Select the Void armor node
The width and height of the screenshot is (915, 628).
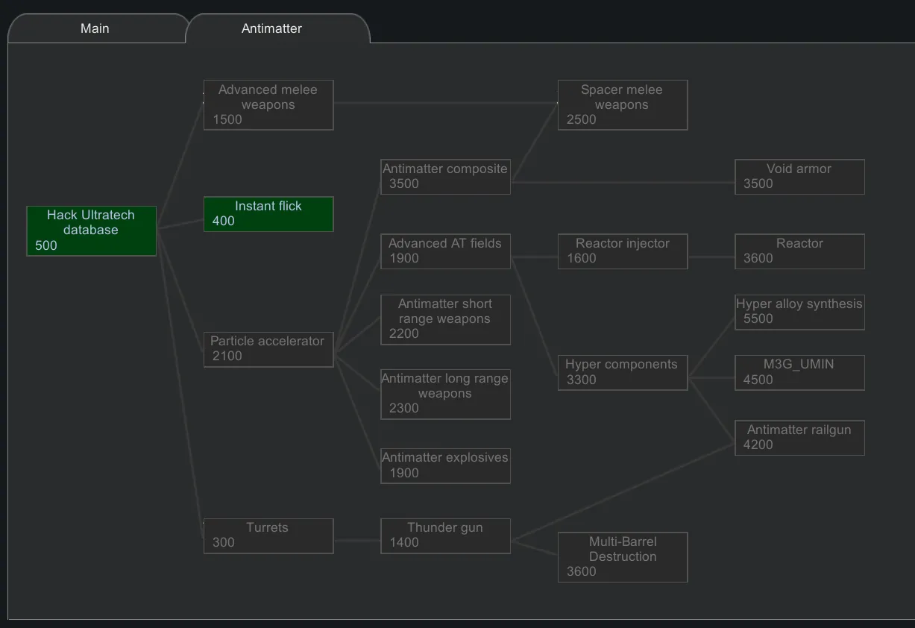pos(799,177)
